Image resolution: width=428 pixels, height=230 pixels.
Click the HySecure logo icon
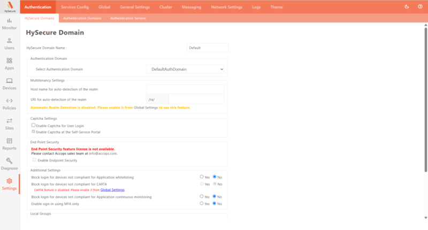[x=10, y=6]
